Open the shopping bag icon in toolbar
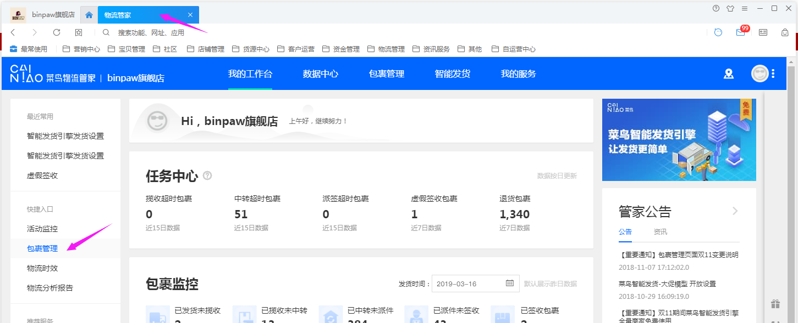 coord(785,32)
